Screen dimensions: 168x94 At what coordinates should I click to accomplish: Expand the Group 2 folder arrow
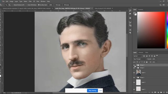click(136, 68)
